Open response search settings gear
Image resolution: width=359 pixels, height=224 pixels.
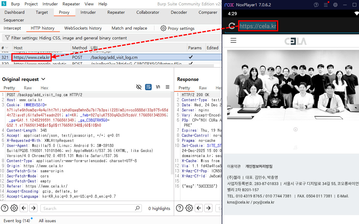[189, 208]
